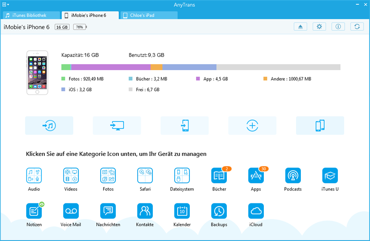The height and width of the screenshot is (241, 370).
Task: Close the AnyTrans window
Action: [366, 4]
